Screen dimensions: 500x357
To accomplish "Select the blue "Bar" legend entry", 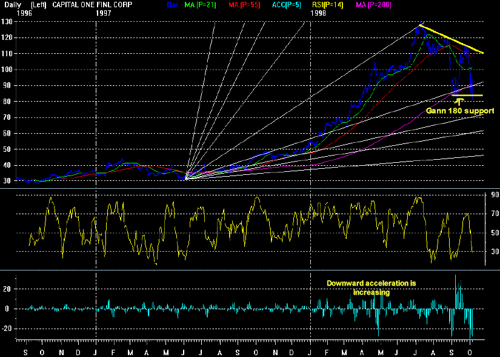I will 173,5.
